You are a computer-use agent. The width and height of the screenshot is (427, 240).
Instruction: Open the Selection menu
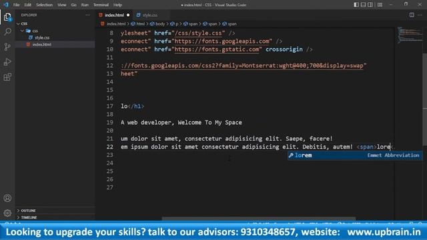(x=45, y=5)
